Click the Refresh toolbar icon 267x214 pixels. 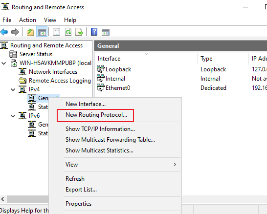[x=68, y=32]
